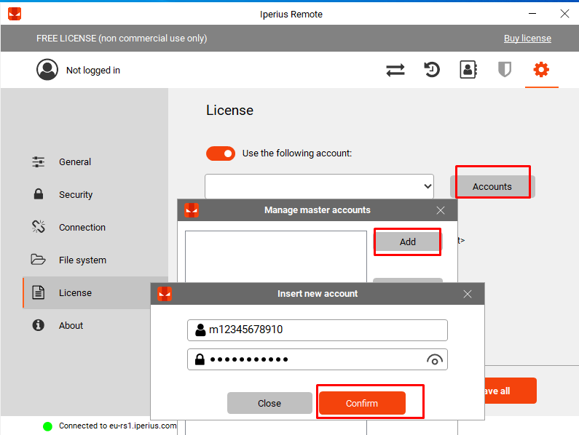Click the Connection broken link icon

coord(39,226)
